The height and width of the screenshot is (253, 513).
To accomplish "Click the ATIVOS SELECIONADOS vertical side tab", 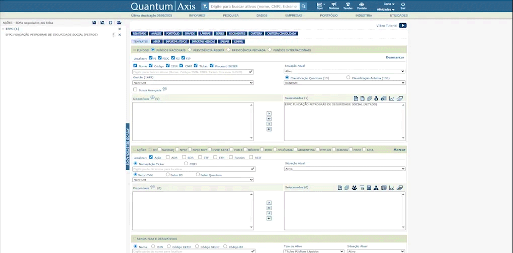I will tap(128, 147).
